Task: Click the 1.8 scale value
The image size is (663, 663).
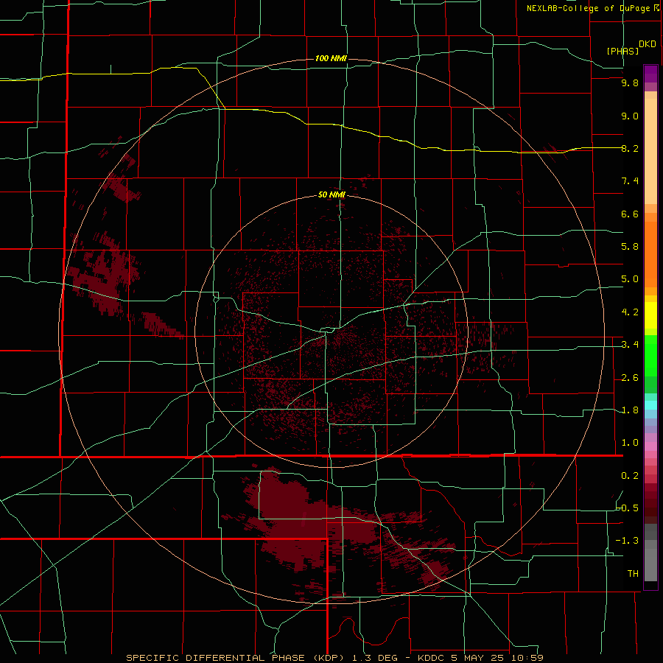Action: pyautogui.click(x=630, y=410)
